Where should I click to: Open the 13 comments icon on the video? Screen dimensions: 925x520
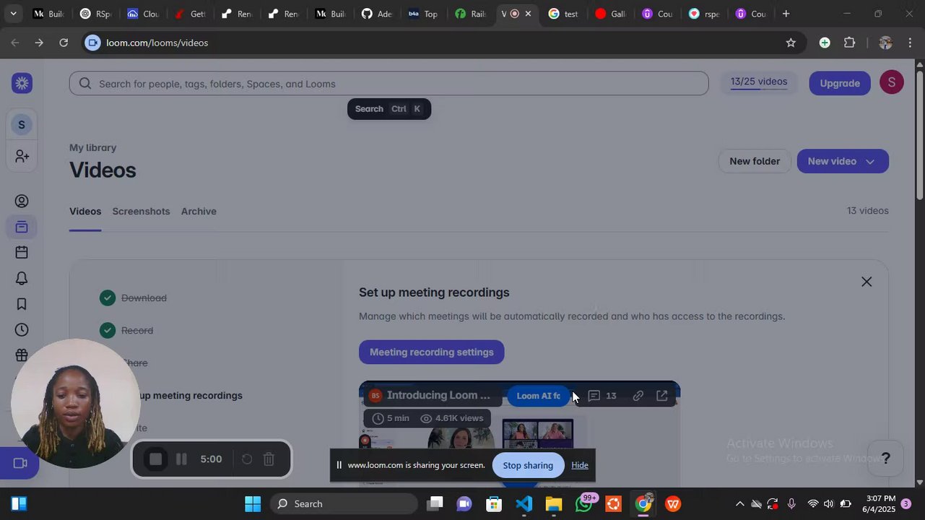pyautogui.click(x=602, y=396)
